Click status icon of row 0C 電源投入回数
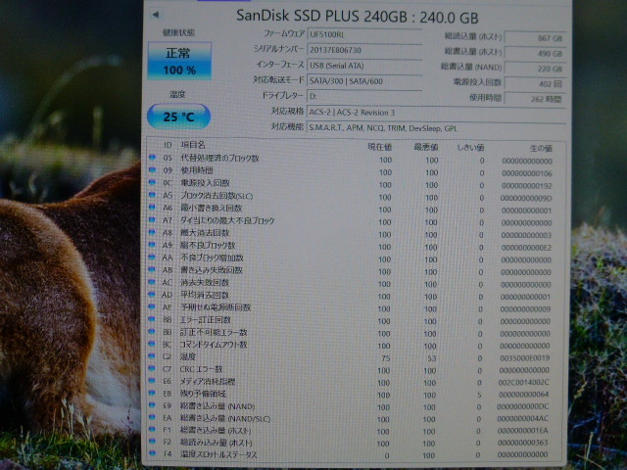 click(x=152, y=182)
